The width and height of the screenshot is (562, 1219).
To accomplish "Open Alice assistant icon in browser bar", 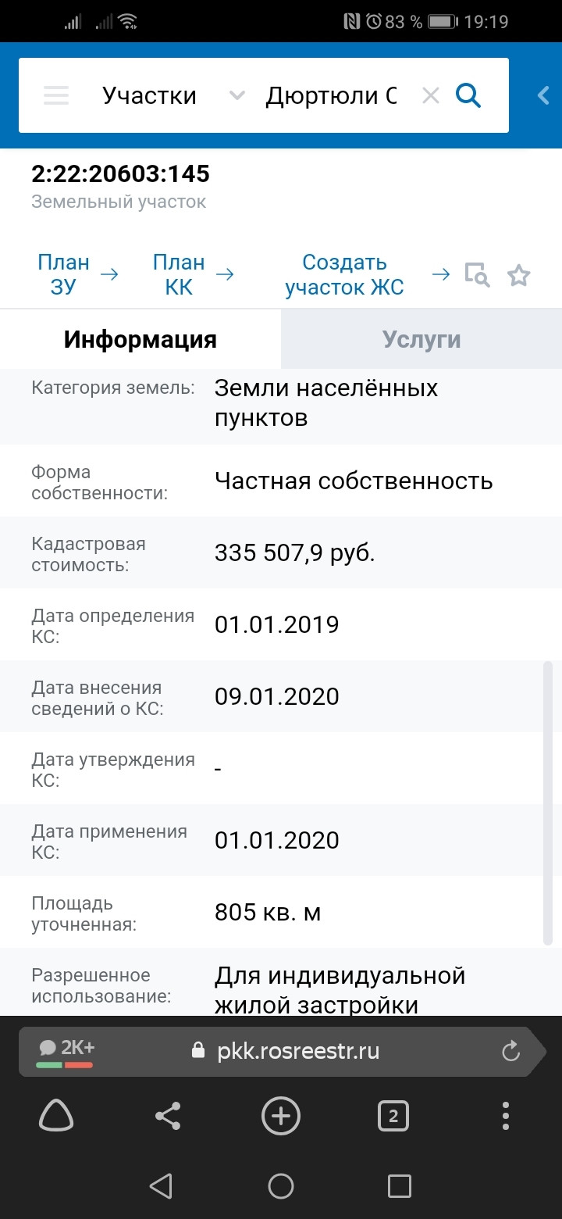I will (x=56, y=1117).
